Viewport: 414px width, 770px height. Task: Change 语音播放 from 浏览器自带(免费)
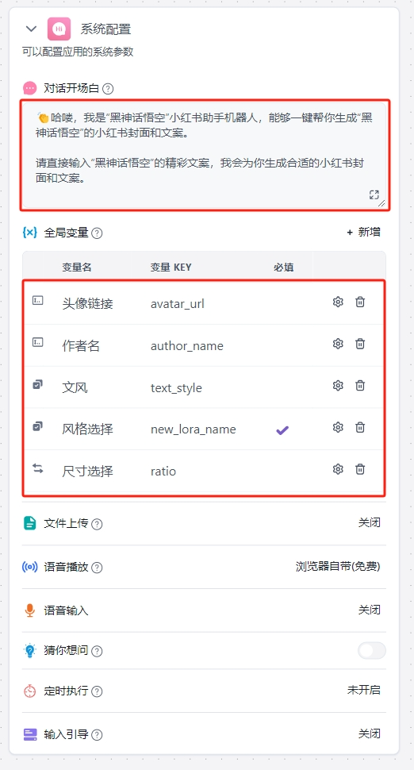338,566
